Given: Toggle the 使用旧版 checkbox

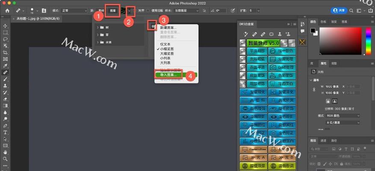Looking at the screenshot, I should [x=148, y=11].
